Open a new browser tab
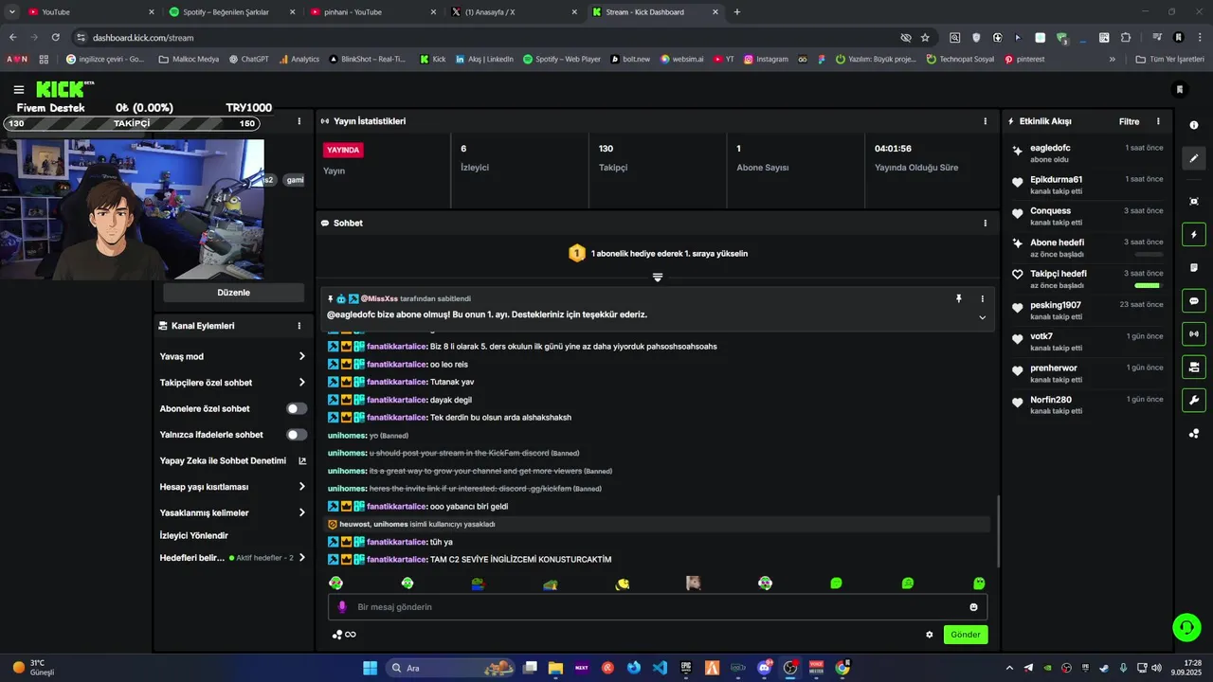Image resolution: width=1213 pixels, height=682 pixels. [x=737, y=12]
